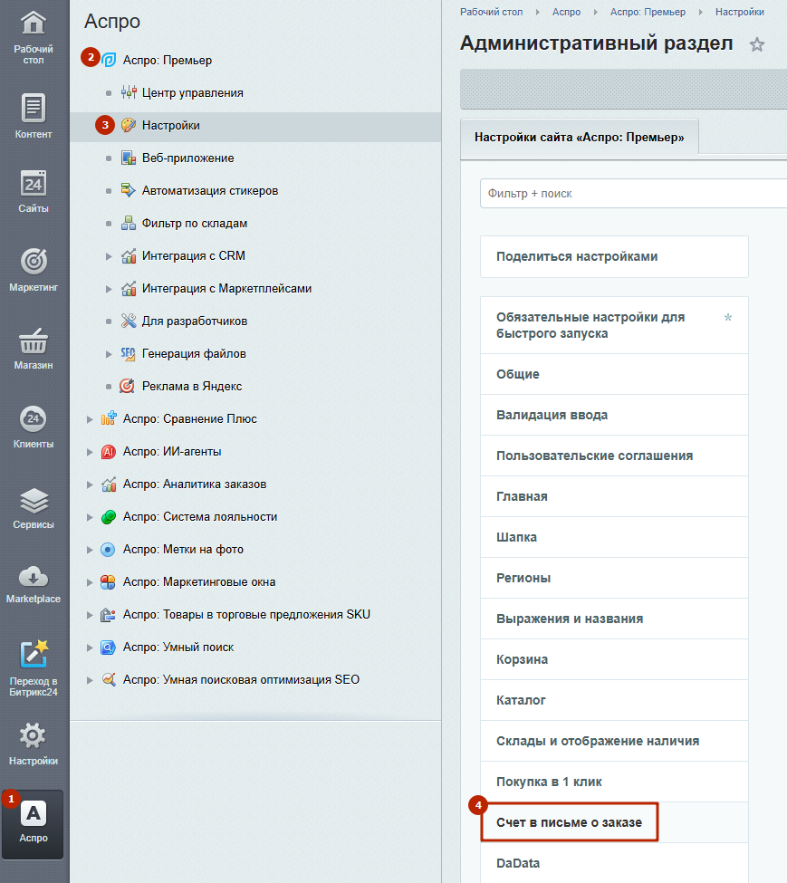Expand the Аспро: Сравнение Плюс node

click(90, 419)
